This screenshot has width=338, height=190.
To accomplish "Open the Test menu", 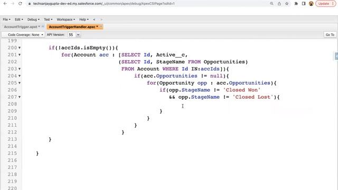I will pos(48,20).
